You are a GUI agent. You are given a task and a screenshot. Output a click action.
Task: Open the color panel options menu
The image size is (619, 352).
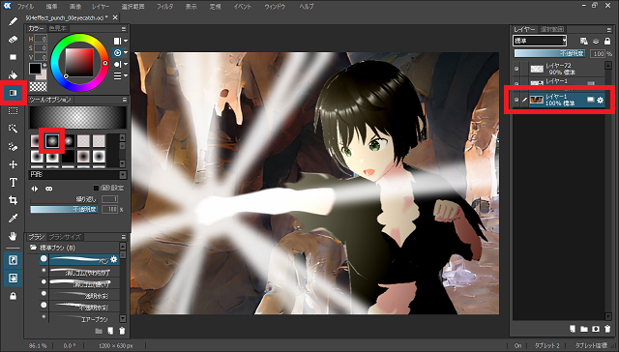(124, 29)
